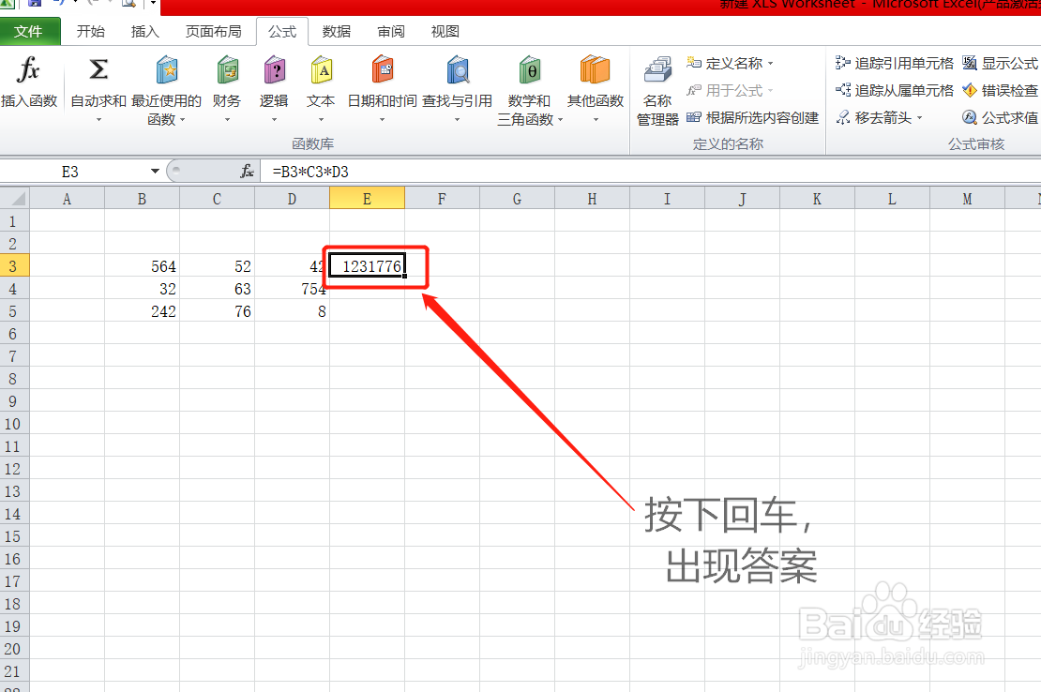
Task: Select cell B4 containing 32
Action: click(x=142, y=289)
